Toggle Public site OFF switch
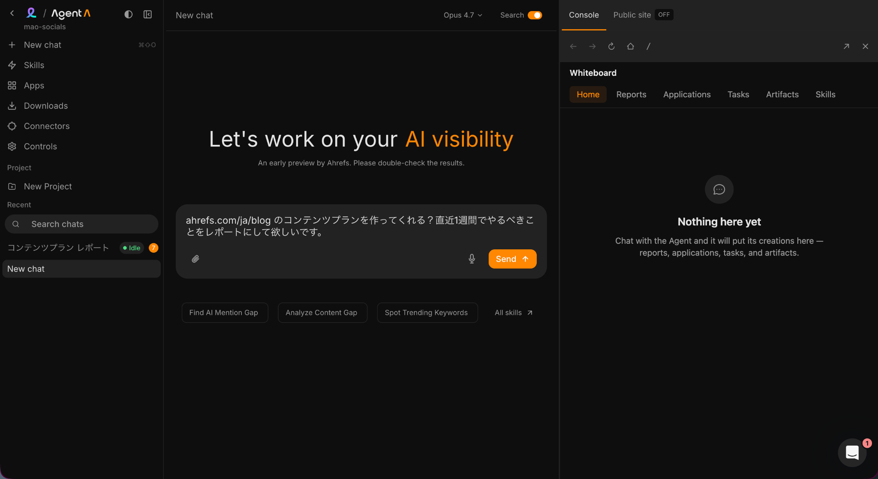Screen dimensions: 878x479 [x=664, y=15]
